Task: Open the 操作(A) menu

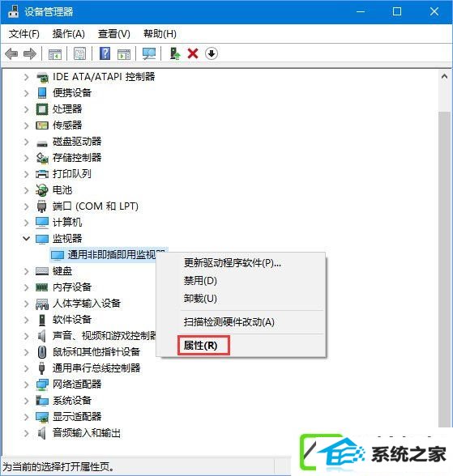Action: pyautogui.click(x=68, y=34)
